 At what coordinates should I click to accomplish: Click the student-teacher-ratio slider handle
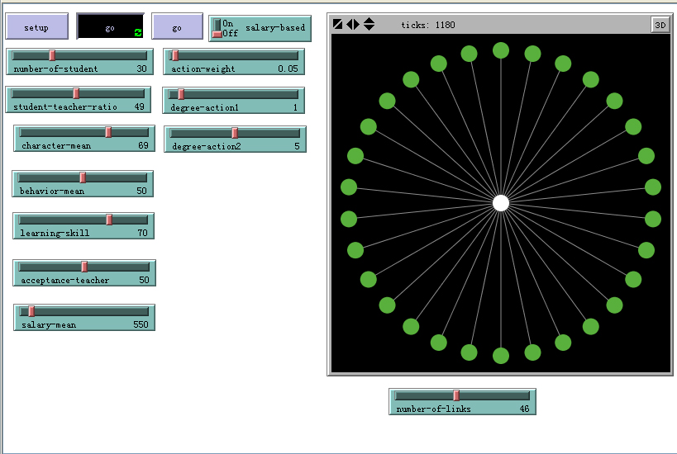(76, 93)
